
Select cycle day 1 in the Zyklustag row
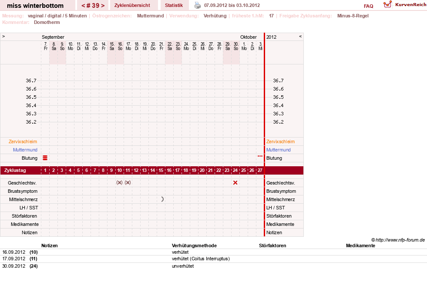[x=45, y=171]
